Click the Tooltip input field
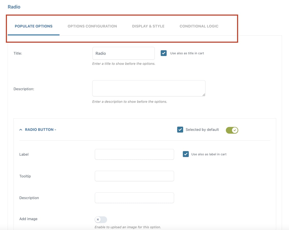The image size is (289, 230). [134, 176]
